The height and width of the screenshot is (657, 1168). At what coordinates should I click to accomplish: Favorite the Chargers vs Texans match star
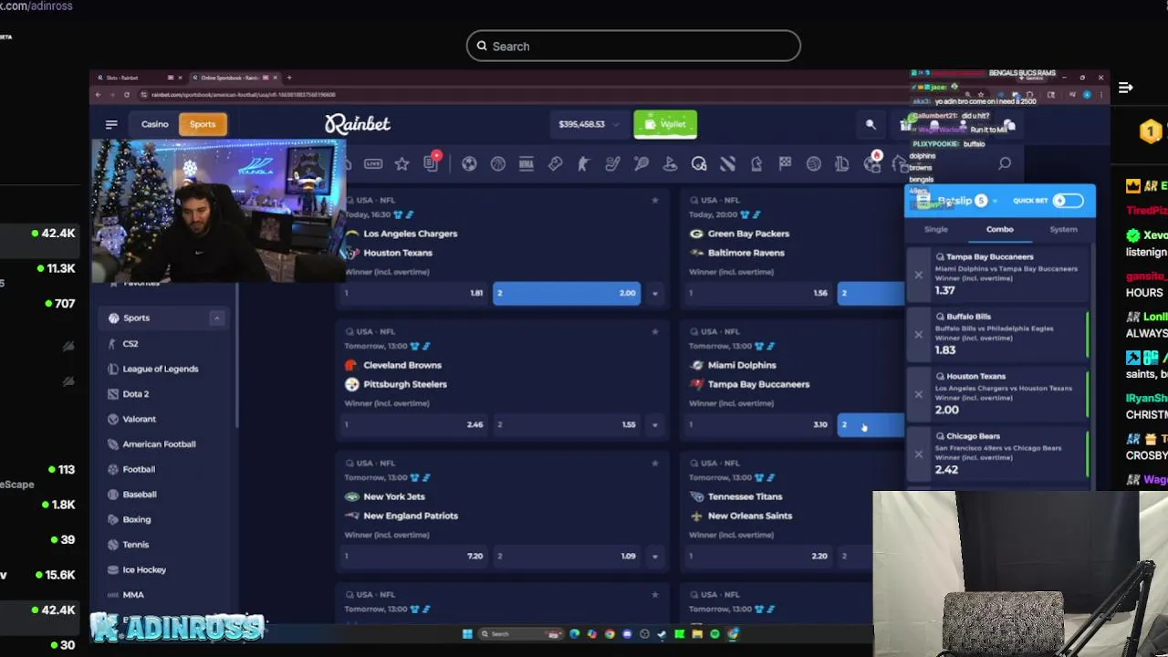654,200
